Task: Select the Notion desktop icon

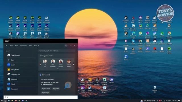Action: [169, 26]
